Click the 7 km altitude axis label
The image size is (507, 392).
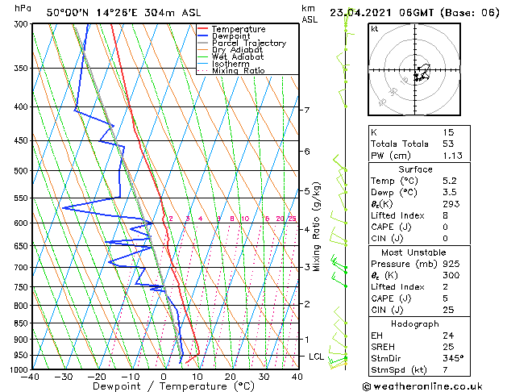pyautogui.click(x=306, y=111)
